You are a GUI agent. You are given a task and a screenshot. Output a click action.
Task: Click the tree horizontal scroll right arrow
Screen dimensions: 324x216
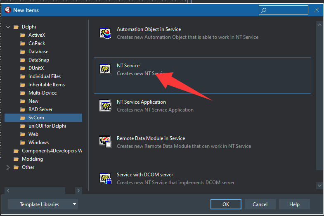(78, 190)
